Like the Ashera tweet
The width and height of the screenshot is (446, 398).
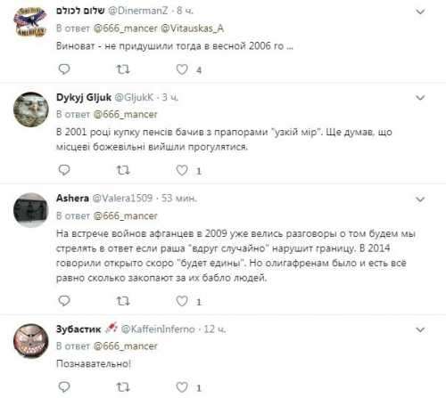[182, 301]
